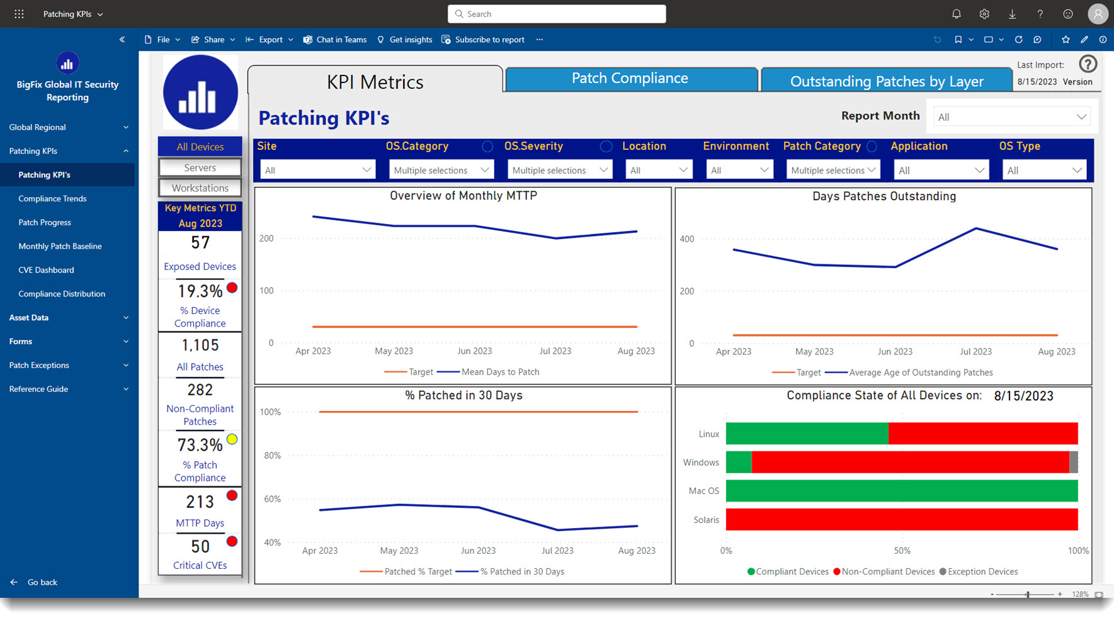The image size is (1114, 623).
Task: Toggle the OS.Category radio circle
Action: [487, 146]
